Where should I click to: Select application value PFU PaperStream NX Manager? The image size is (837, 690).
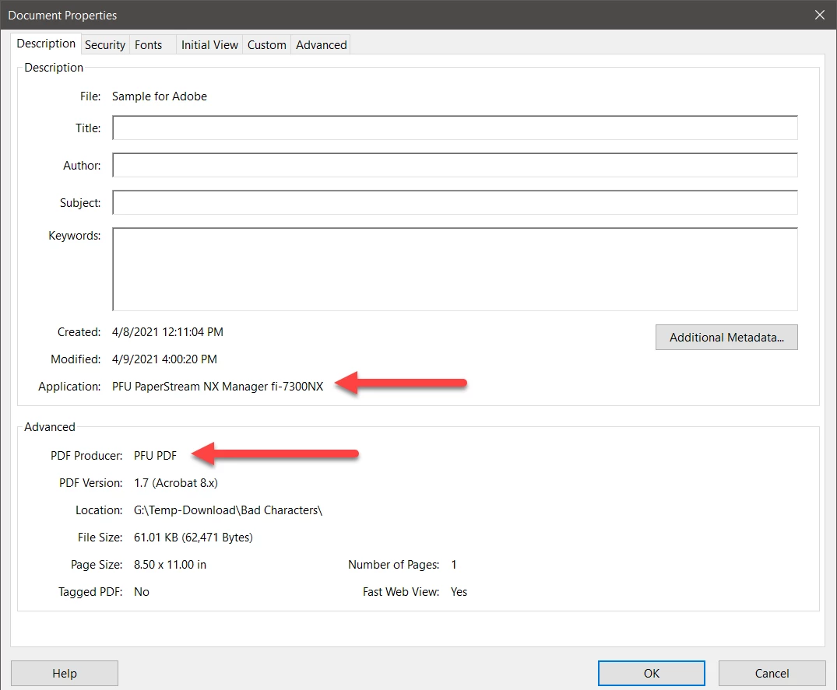[x=218, y=387]
